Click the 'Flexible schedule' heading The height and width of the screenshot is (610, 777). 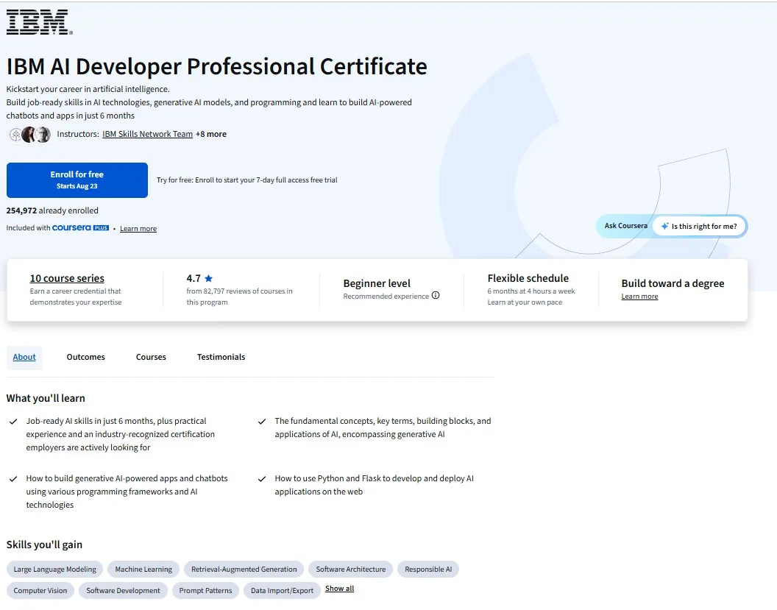[x=528, y=278]
